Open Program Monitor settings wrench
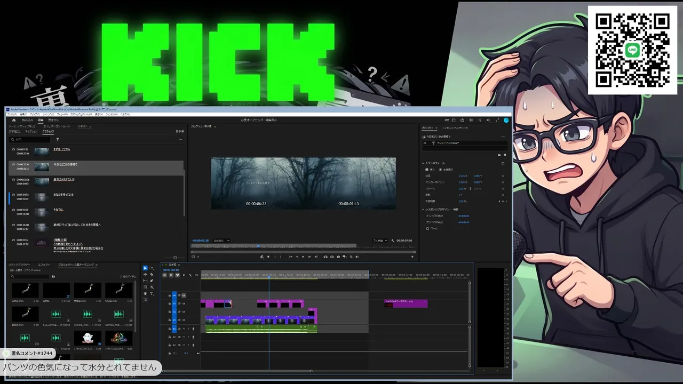Viewport: 683px width, 384px height. point(393,241)
